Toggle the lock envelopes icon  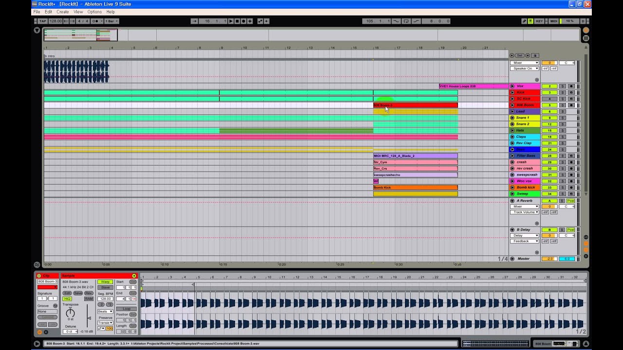(534, 55)
